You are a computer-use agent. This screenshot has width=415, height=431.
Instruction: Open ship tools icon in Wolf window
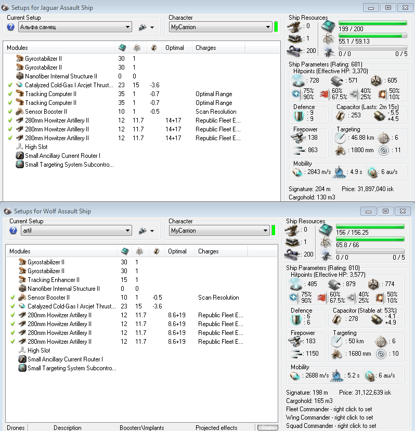point(142,231)
